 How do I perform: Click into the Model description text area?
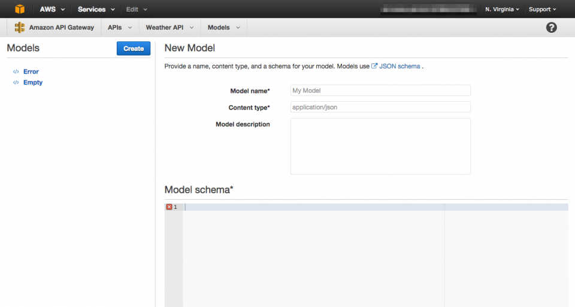pos(380,146)
